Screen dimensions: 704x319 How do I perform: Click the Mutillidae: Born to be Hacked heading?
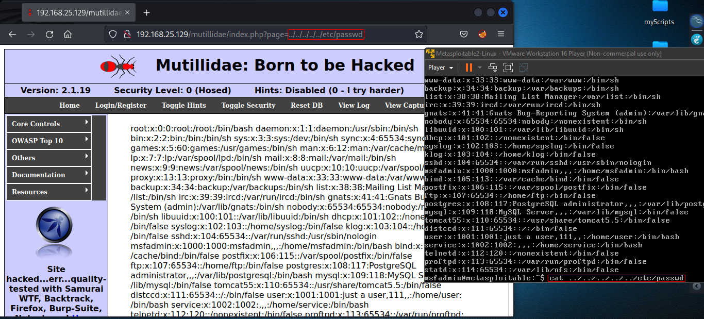(285, 65)
